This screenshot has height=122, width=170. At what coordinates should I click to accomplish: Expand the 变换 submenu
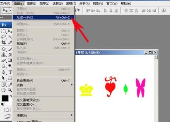(x=43, y=85)
